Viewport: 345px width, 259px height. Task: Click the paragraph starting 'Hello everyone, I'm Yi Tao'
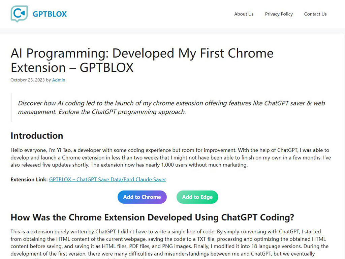tap(171, 157)
